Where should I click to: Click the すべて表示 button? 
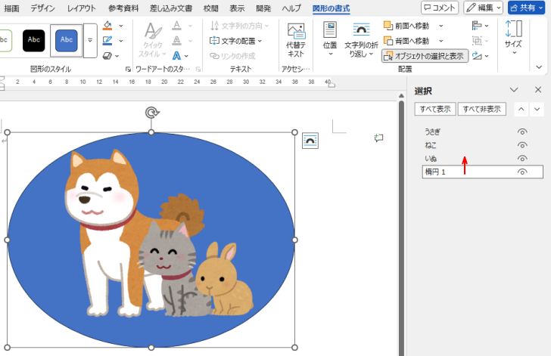coord(435,109)
